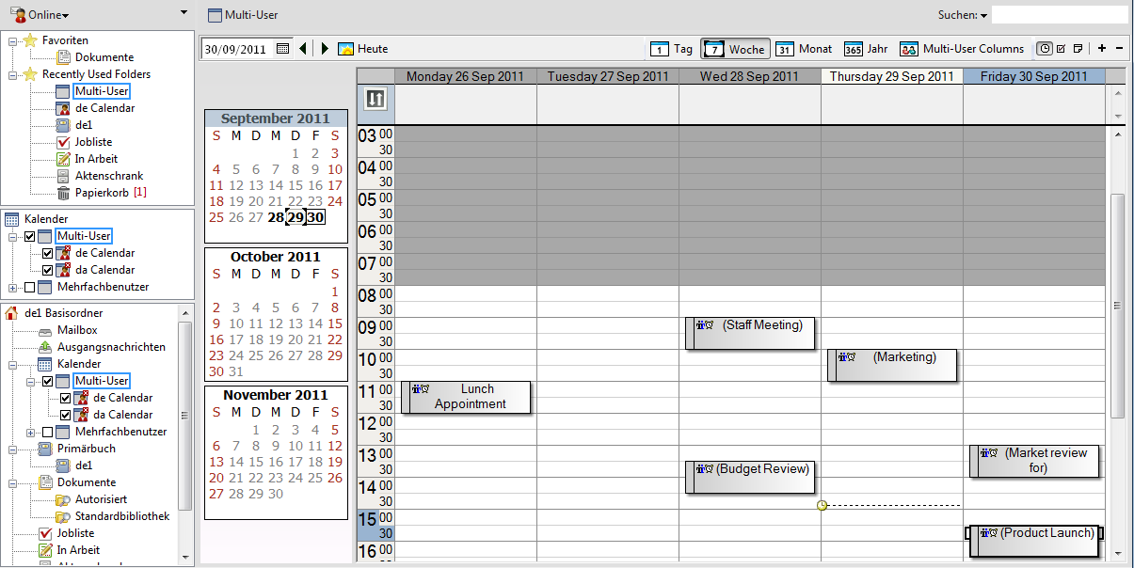Open the date picker calendar icon
This screenshot has width=1134, height=568.
282,49
